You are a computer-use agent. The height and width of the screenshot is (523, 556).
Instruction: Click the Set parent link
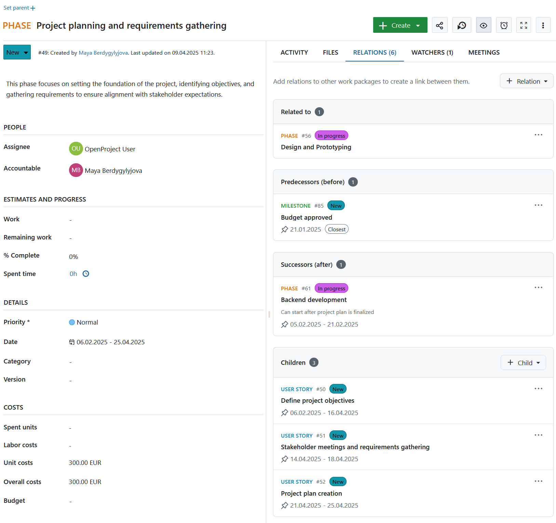(19, 8)
